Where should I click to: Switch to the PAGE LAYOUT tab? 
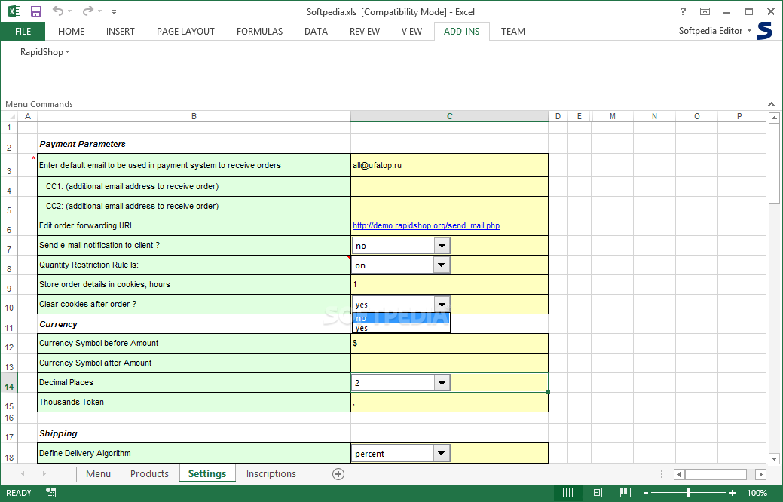tap(185, 32)
